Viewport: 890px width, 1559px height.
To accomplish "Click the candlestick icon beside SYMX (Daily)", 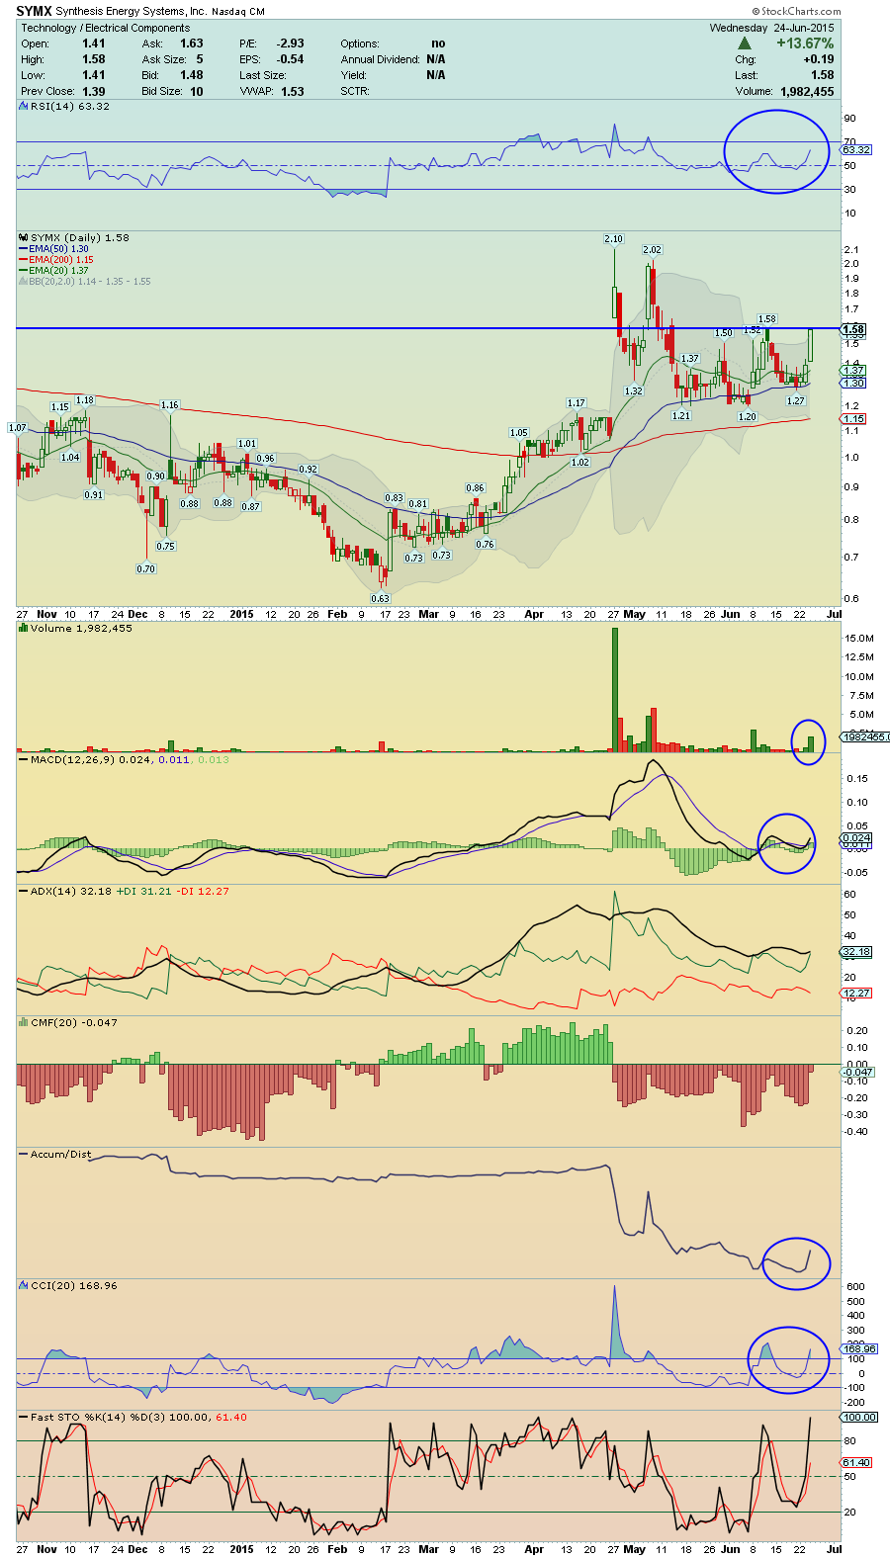I will coord(24,237).
